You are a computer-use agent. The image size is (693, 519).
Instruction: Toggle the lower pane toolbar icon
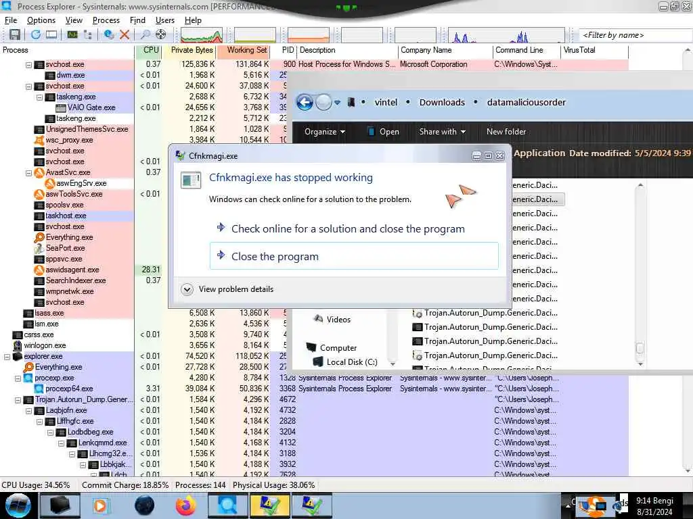coord(51,34)
